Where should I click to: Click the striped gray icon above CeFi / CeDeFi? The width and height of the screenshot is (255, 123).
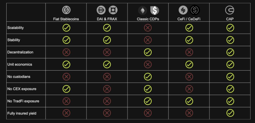(x=183, y=10)
